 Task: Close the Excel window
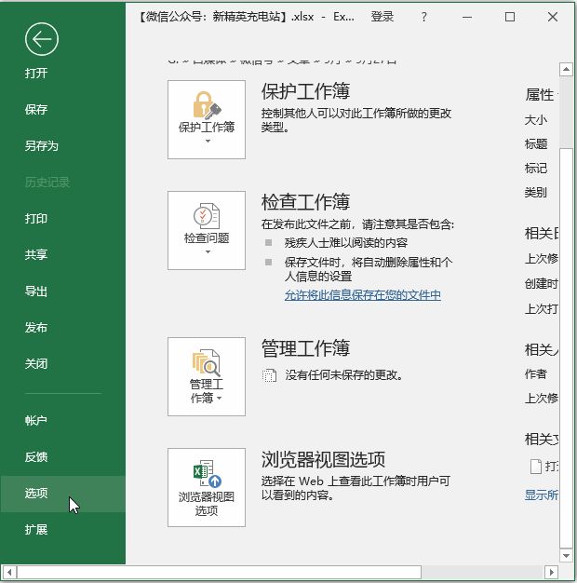[x=553, y=17]
